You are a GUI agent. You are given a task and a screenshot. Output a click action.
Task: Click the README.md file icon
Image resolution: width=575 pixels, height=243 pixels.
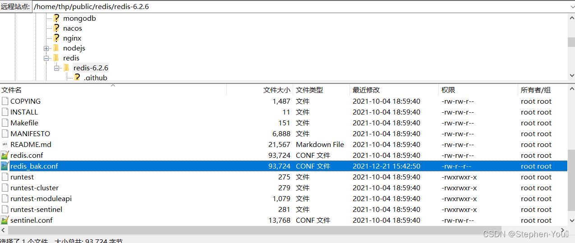click(x=5, y=145)
